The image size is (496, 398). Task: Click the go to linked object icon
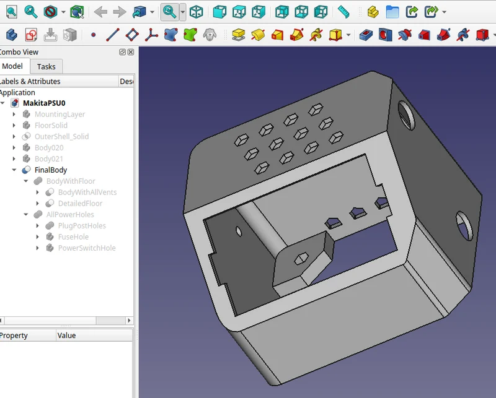(x=139, y=12)
